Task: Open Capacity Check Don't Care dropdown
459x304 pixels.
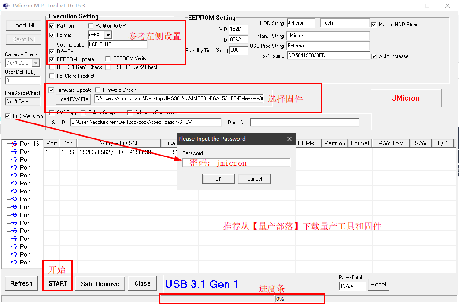Action: [x=36, y=63]
